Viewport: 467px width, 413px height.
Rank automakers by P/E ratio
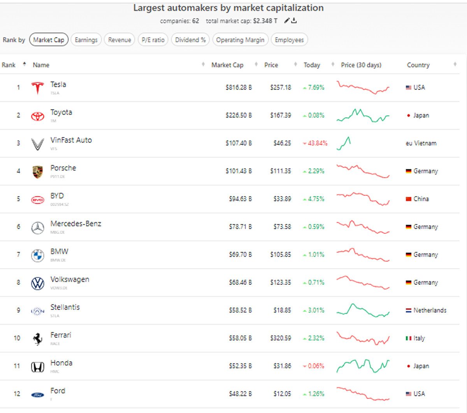[x=153, y=40]
